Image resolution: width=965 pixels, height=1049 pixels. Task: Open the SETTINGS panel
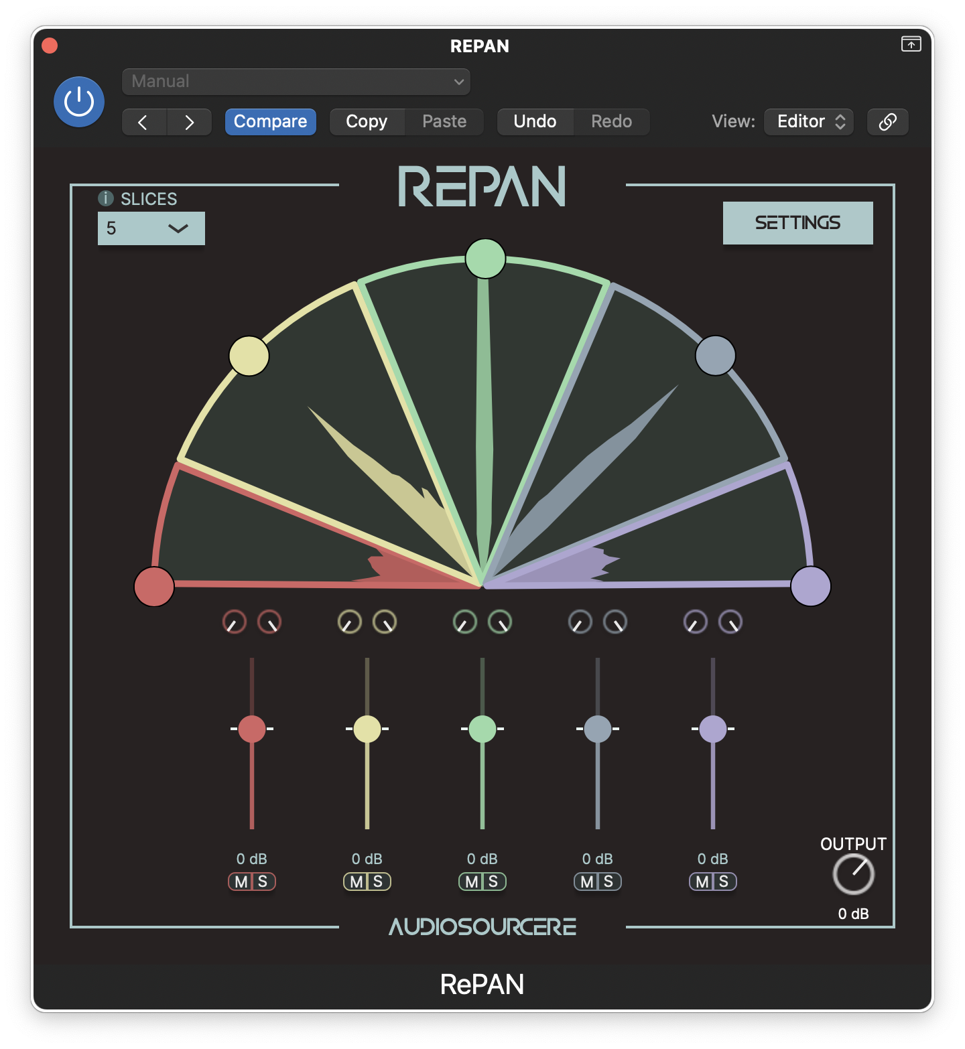point(797,223)
